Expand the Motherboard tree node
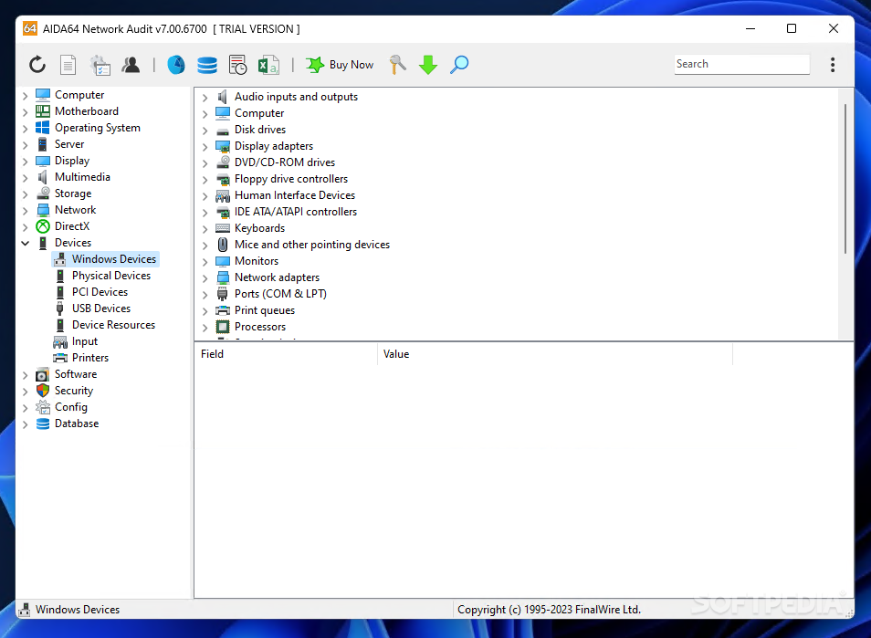 (x=25, y=111)
